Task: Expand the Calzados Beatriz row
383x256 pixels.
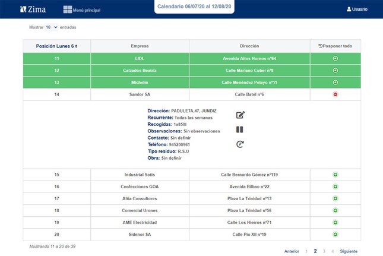Action: 335,70
